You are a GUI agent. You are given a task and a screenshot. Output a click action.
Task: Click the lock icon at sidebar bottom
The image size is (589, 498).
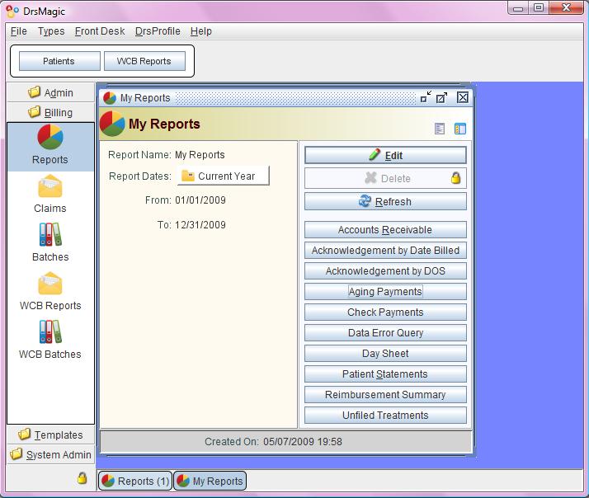pyautogui.click(x=82, y=478)
